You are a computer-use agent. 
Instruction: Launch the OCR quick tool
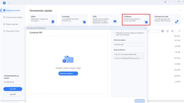(x=105, y=20)
